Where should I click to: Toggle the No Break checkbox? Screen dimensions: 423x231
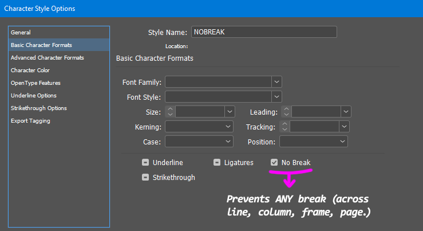pos(274,163)
